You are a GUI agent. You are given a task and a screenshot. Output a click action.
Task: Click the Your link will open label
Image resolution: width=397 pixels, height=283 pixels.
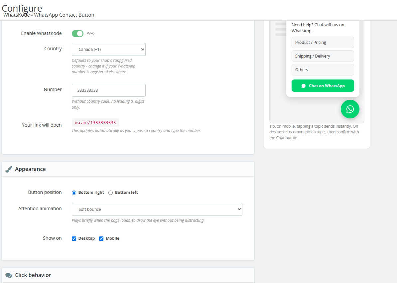coord(42,125)
